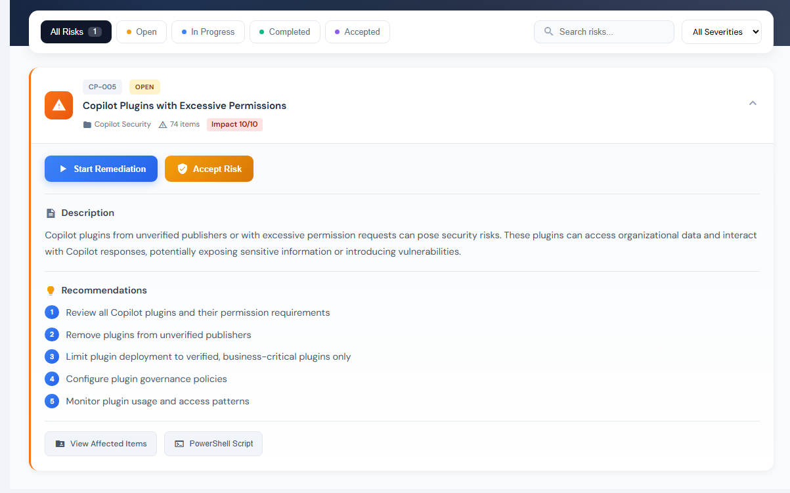Click the All Risks count badge showing 1
Screen dimensions: 790x493
[95, 32]
